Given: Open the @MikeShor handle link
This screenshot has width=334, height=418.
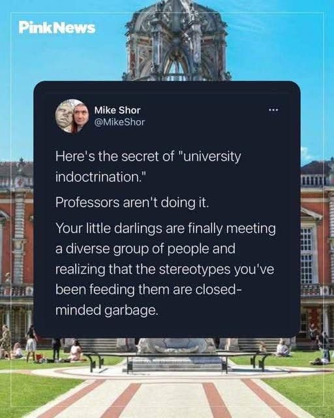Looking at the screenshot, I should click(119, 122).
